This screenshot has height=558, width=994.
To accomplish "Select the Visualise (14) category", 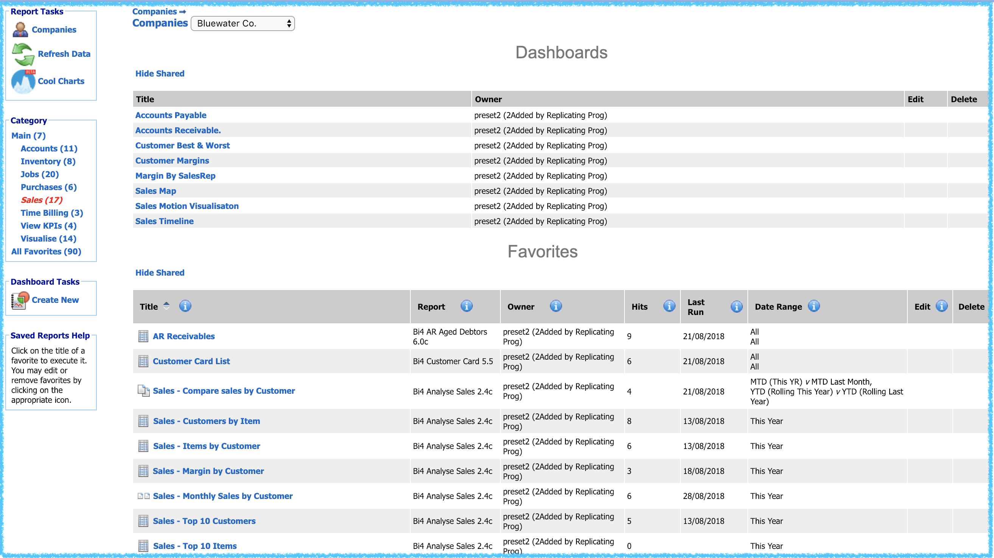I will (49, 238).
